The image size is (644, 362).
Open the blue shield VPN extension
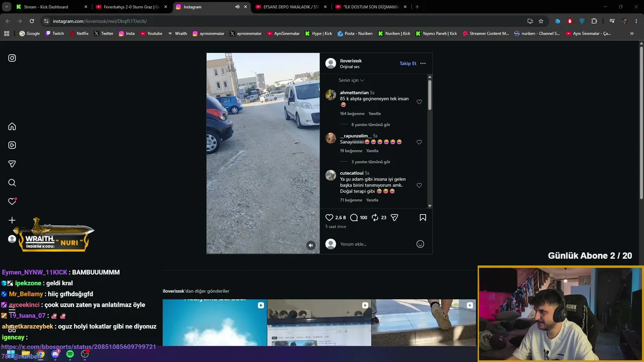point(582,21)
